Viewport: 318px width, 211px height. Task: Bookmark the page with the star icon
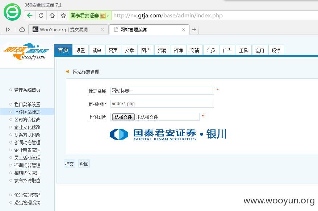[x=63, y=16]
